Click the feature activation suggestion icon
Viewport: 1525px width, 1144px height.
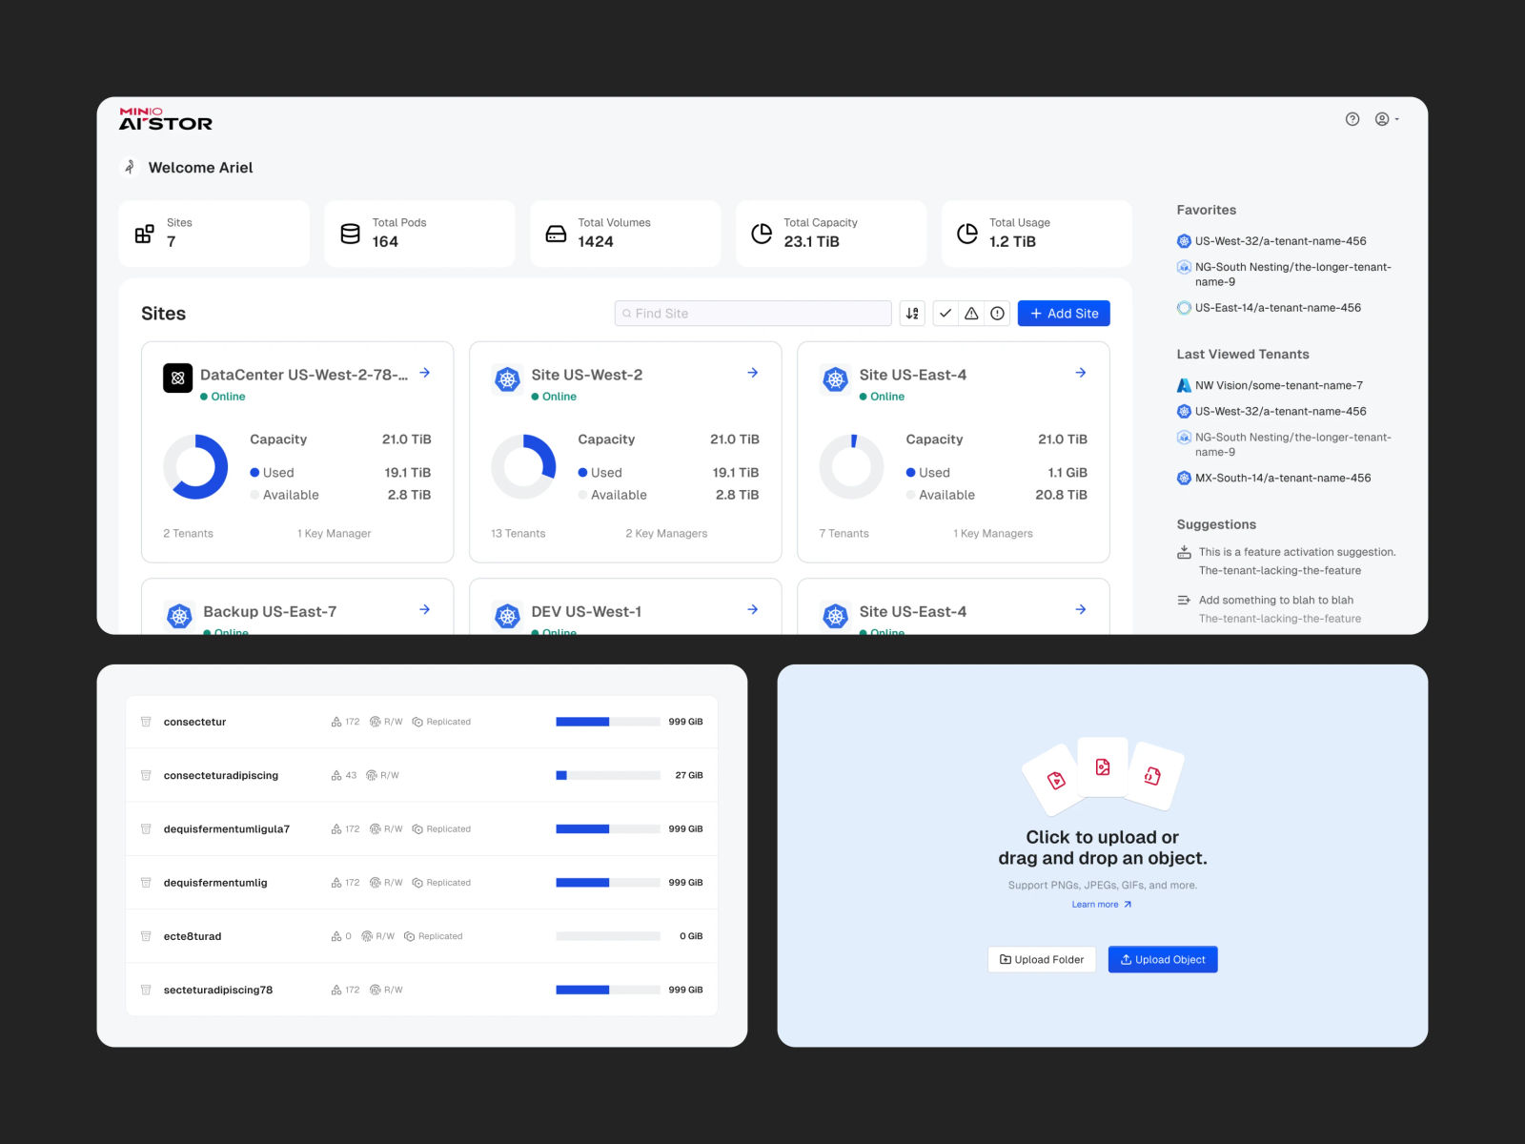point(1184,552)
